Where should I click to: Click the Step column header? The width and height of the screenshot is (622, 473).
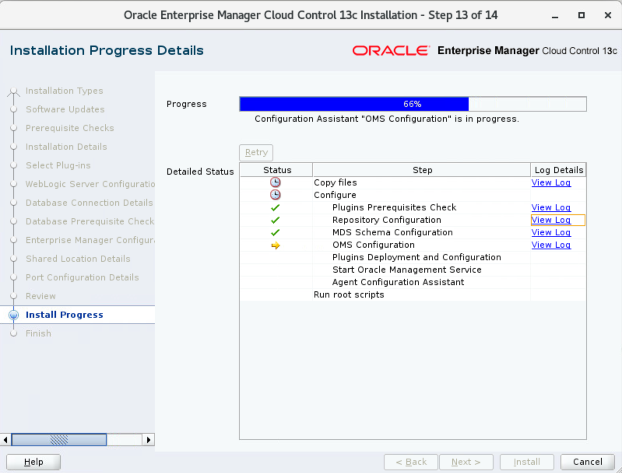(422, 170)
